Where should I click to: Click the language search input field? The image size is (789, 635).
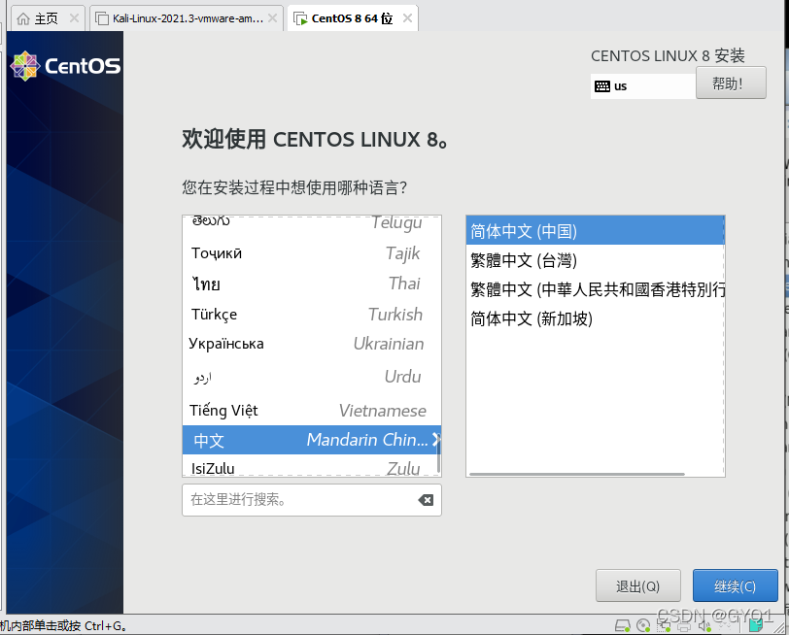tap(301, 499)
